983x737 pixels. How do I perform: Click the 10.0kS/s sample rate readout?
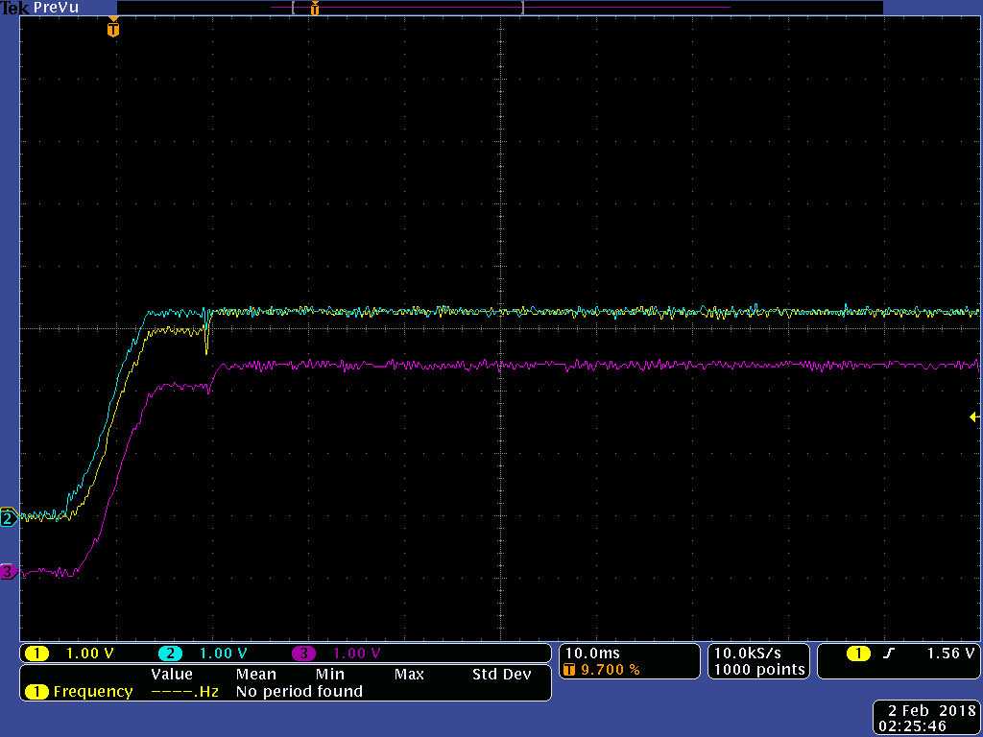(x=748, y=653)
